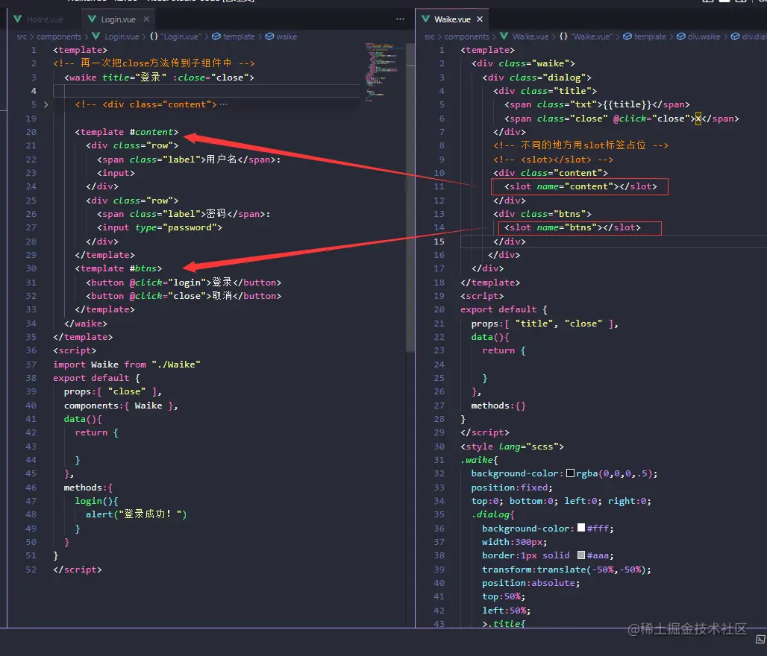
Task: Open 'components' breadcrumb in Login.vue editor
Action: 59,37
